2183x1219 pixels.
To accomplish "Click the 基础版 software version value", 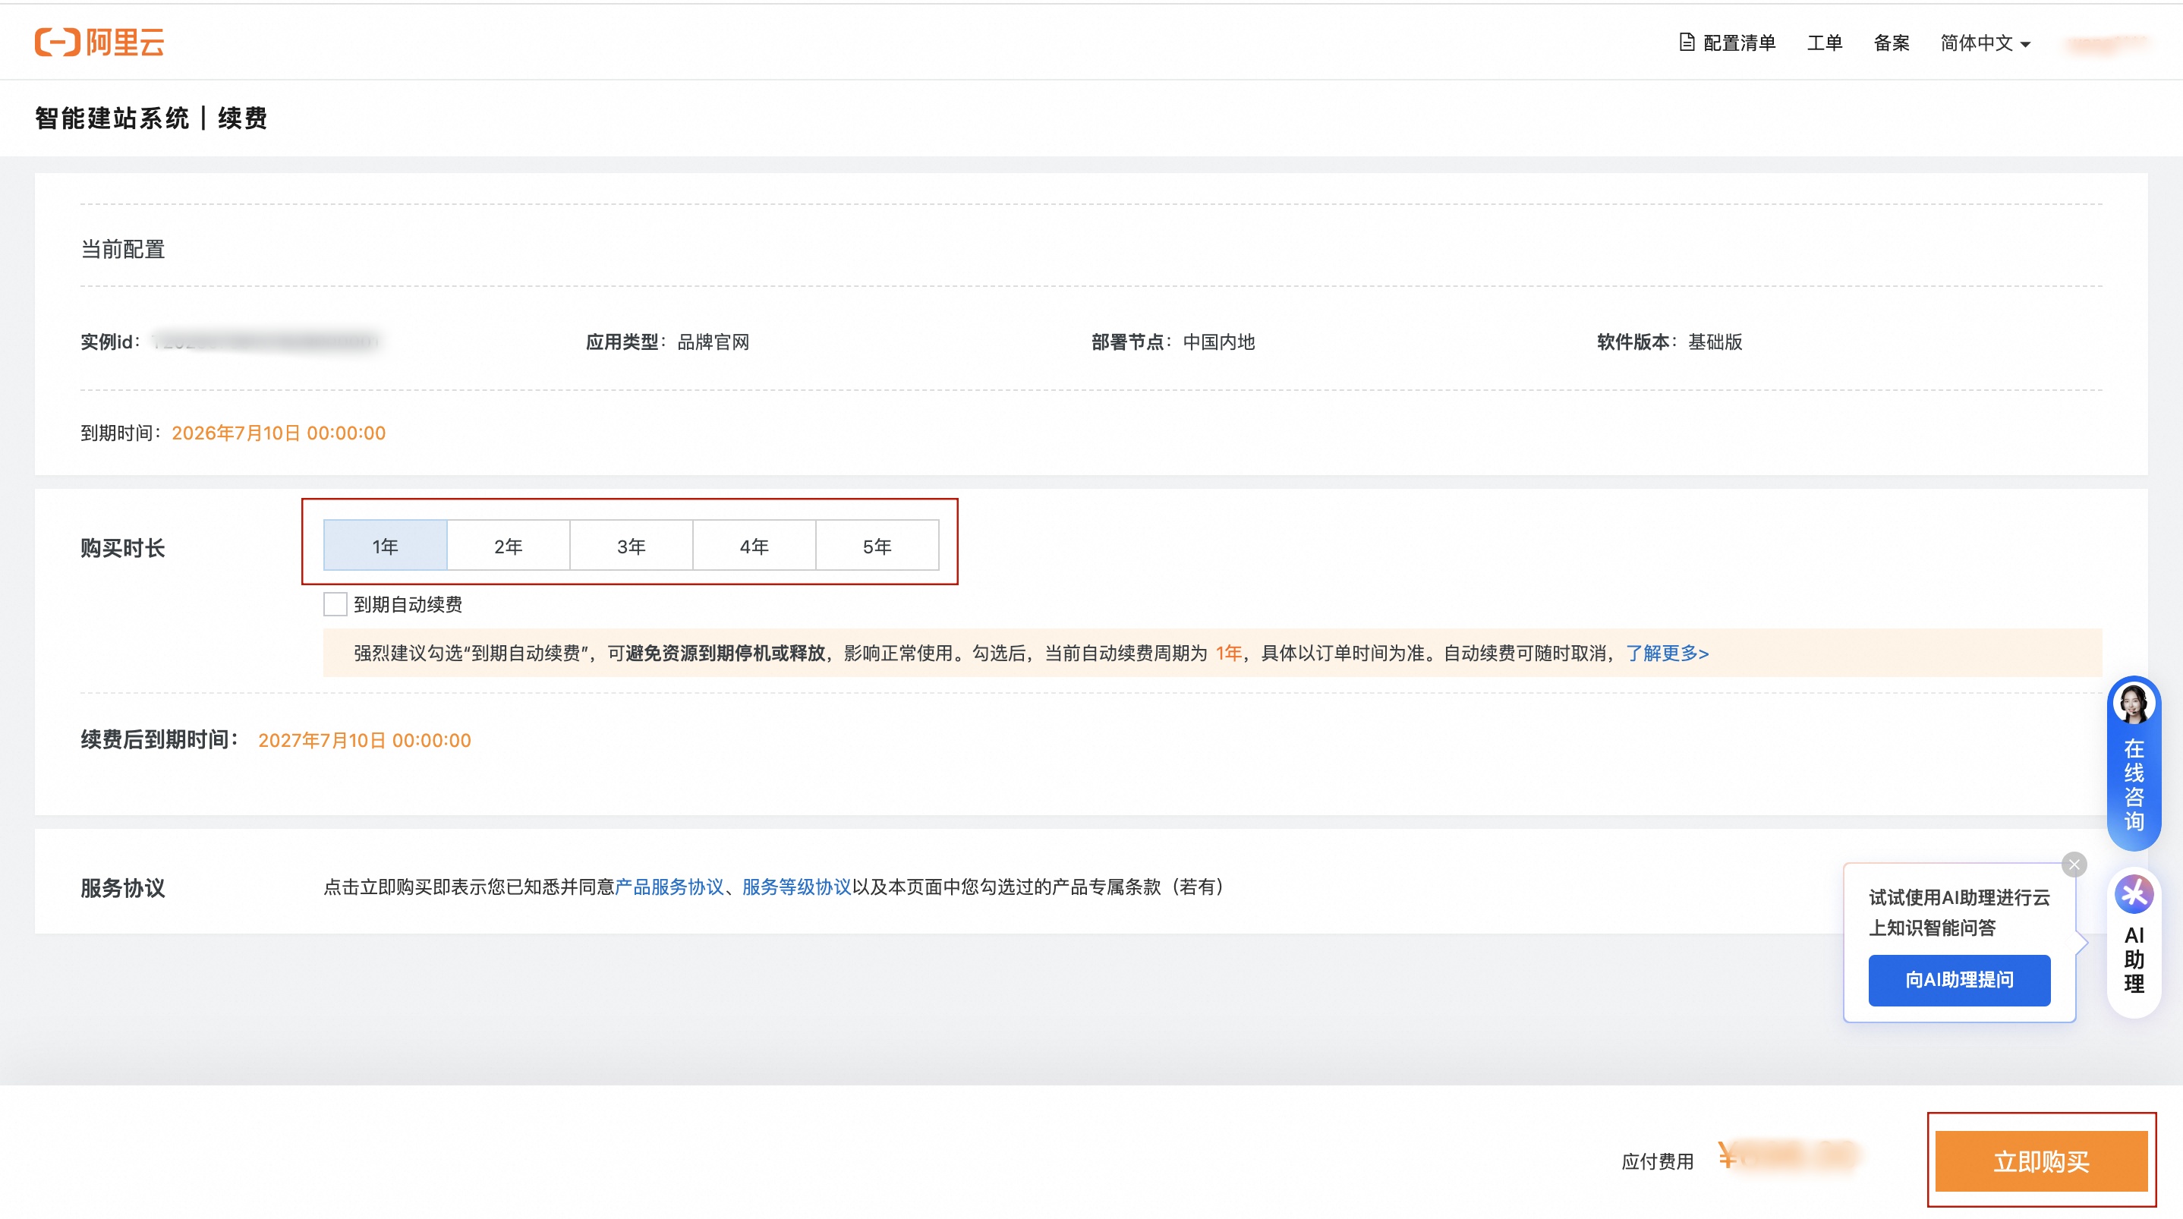I will [1715, 342].
